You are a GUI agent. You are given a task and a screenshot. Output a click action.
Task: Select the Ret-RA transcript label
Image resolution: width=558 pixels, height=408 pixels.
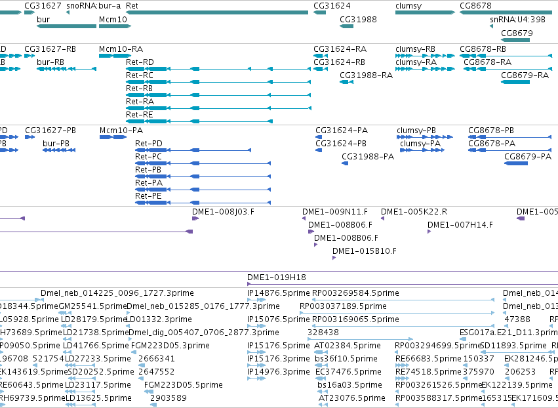coord(140,102)
